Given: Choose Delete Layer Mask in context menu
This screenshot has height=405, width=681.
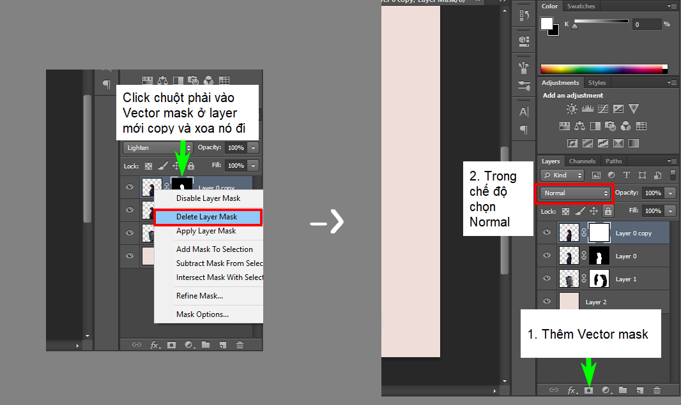Looking at the screenshot, I should [x=208, y=217].
